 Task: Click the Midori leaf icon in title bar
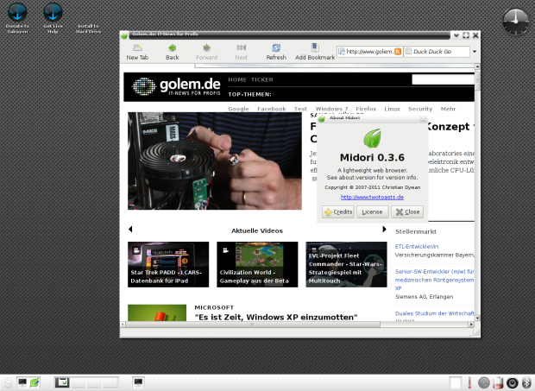(x=124, y=35)
